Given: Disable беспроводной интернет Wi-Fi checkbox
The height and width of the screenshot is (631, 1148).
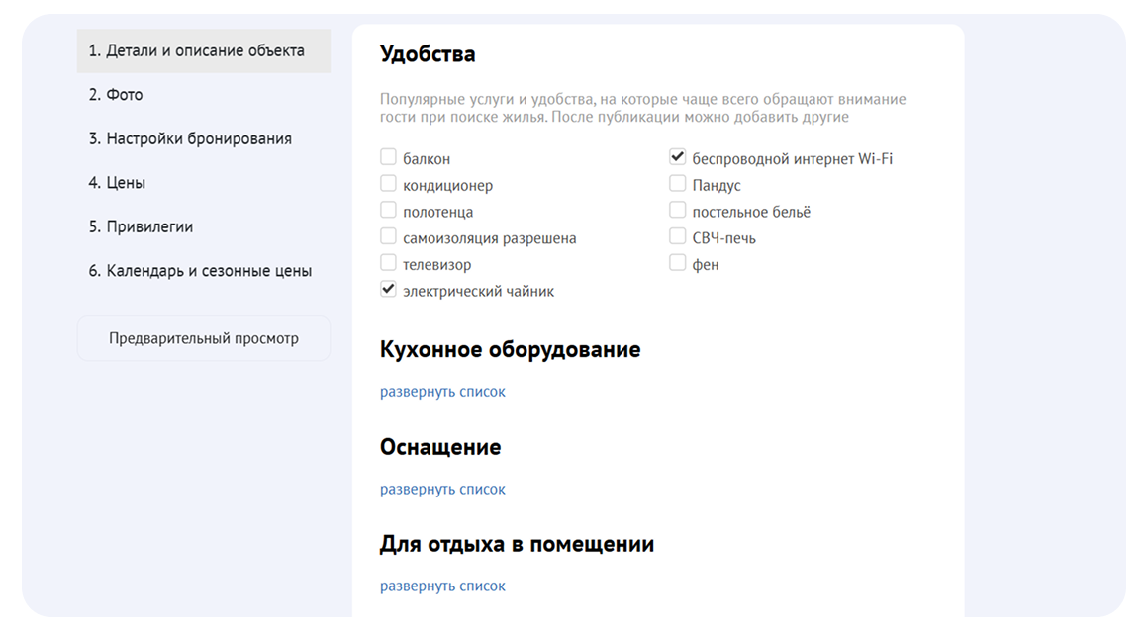Looking at the screenshot, I should (x=678, y=157).
